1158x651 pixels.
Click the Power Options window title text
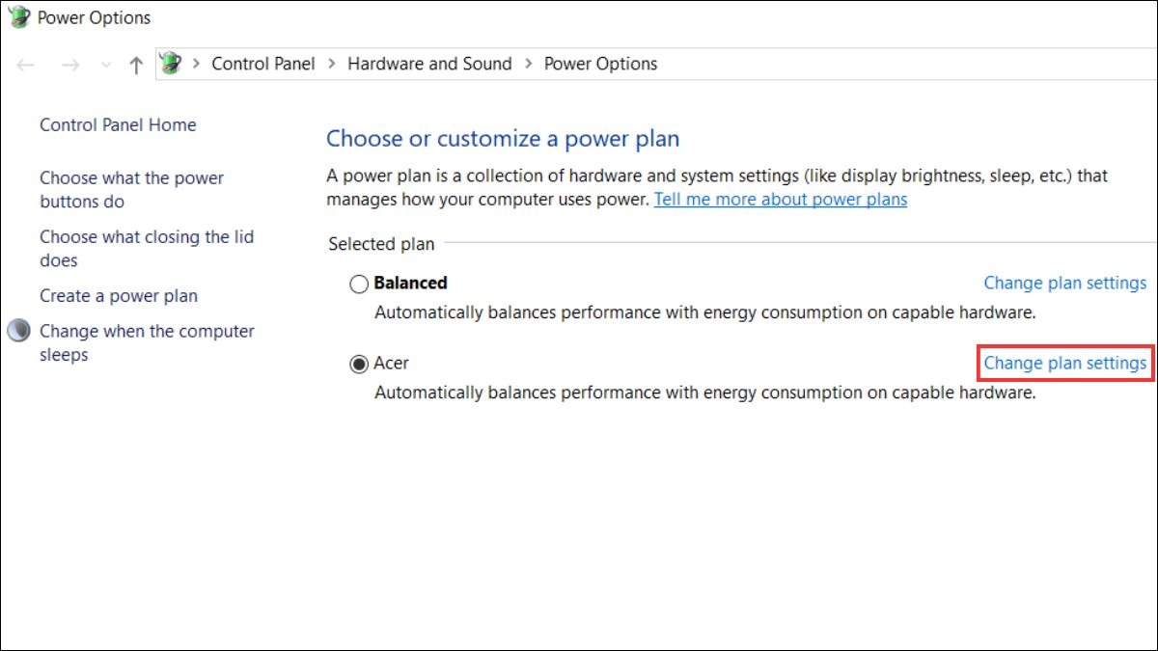94,17
